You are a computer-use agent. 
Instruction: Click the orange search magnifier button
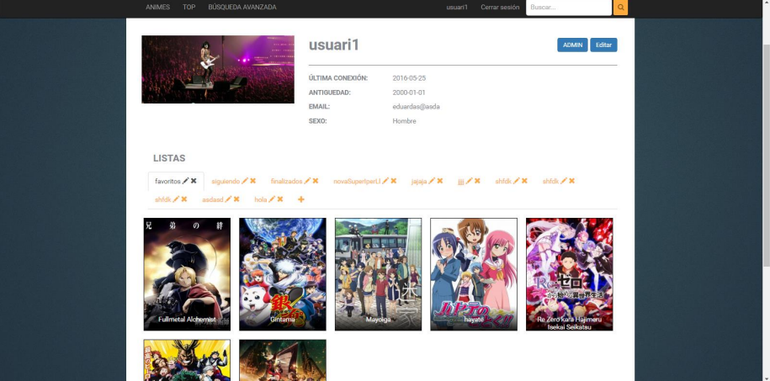coord(620,8)
